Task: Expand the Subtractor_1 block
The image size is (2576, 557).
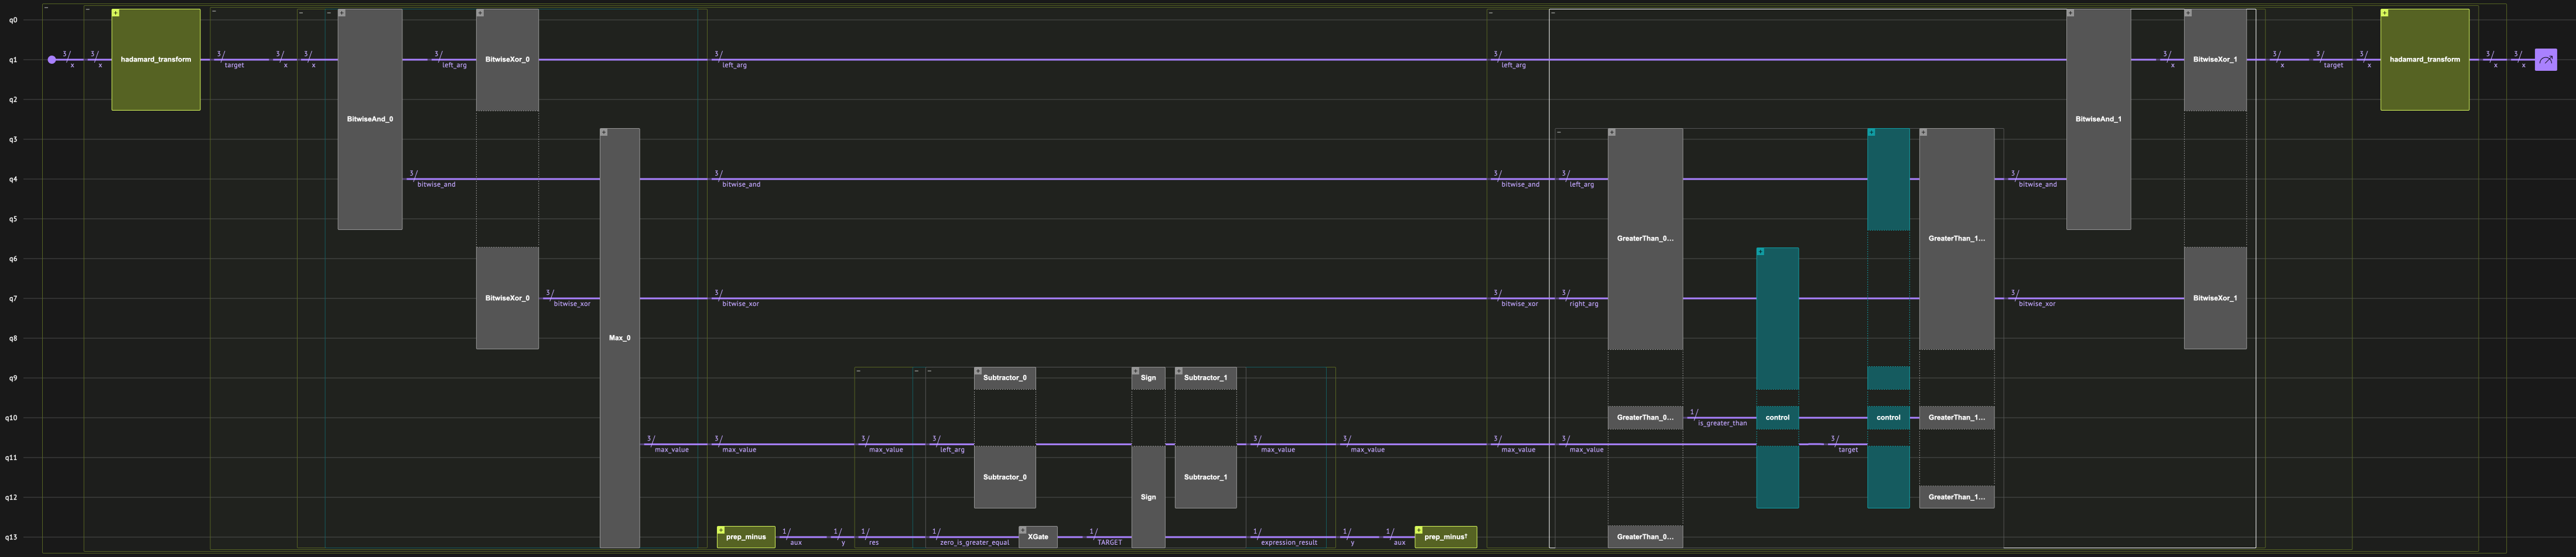Action: (1179, 372)
